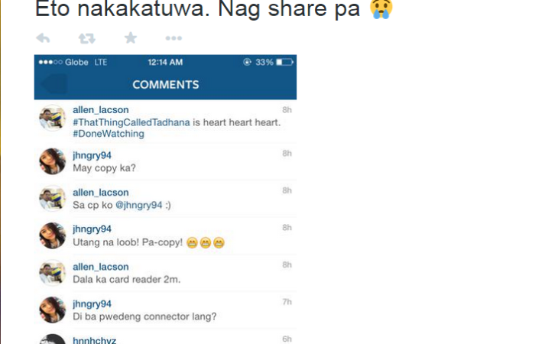Viewport: 535px width, 344px height.
Task: Click the reply arrow icon under the tweet
Action: (43, 38)
